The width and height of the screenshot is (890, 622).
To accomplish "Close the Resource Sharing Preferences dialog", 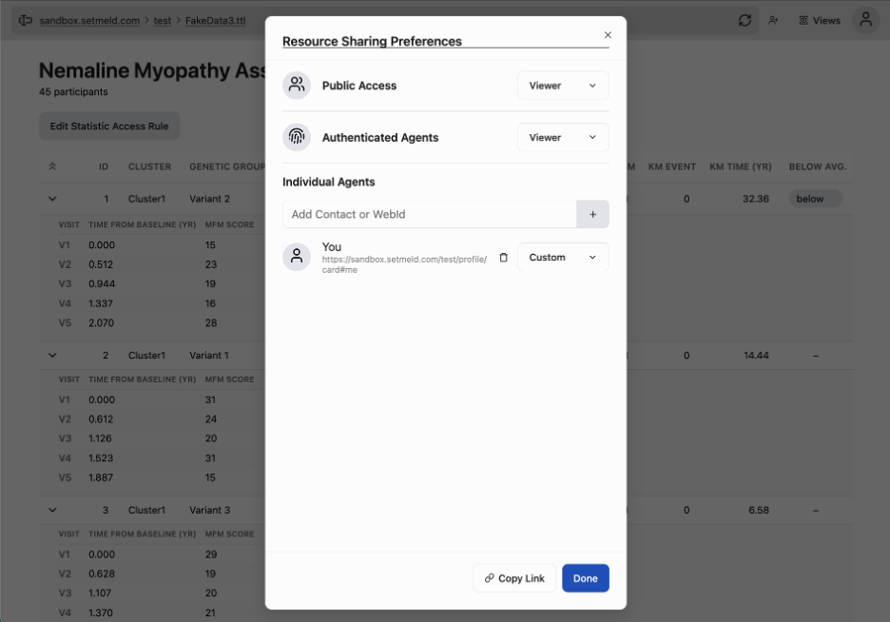I will [608, 35].
